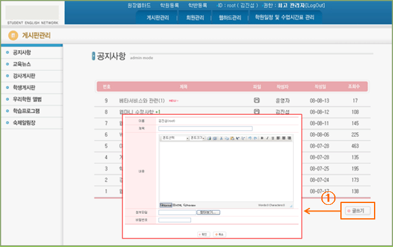Click the undo arrow in the editor toolbar
393x247 pixels.
click(x=250, y=138)
